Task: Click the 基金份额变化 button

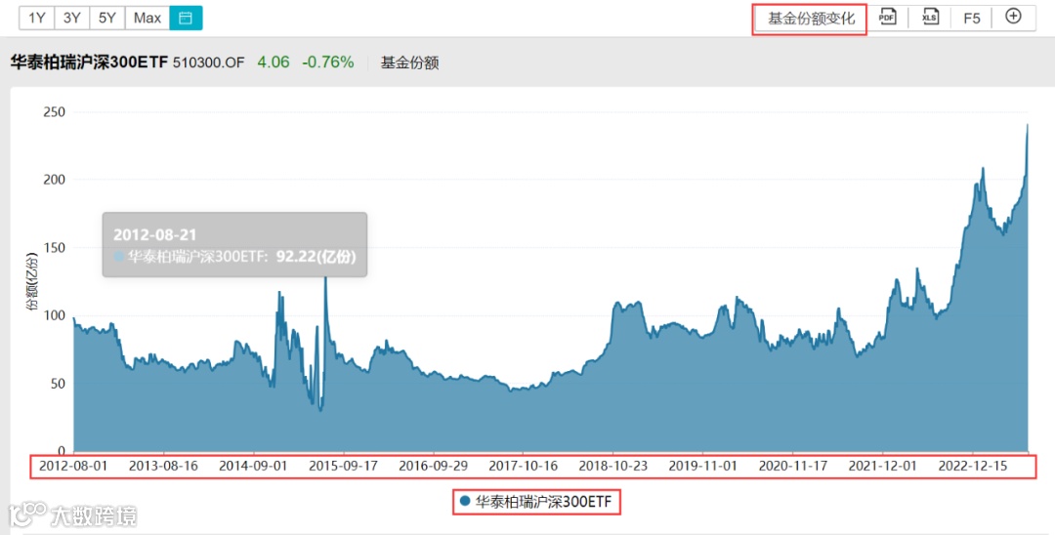Action: (811, 19)
